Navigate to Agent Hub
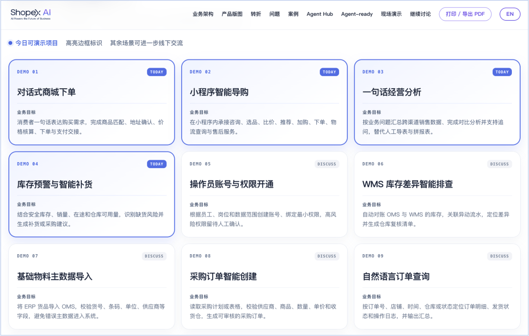Image resolution: width=529 pixels, height=336 pixels. [x=319, y=14]
